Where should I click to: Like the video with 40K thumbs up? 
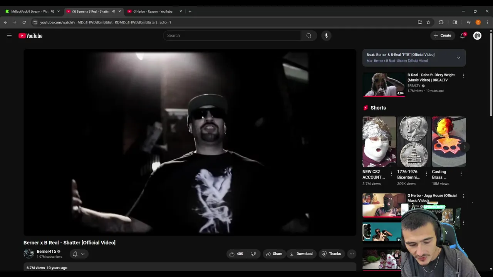(236, 254)
